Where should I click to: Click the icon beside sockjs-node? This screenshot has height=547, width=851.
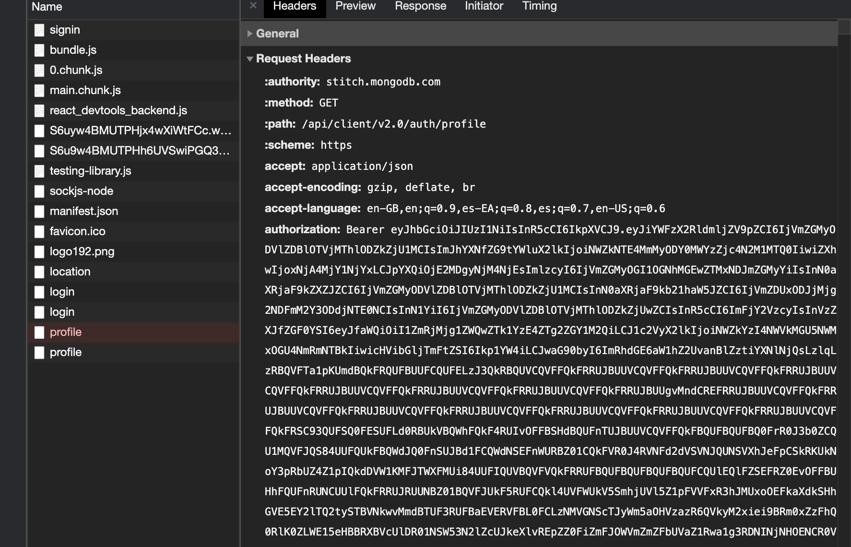(39, 191)
